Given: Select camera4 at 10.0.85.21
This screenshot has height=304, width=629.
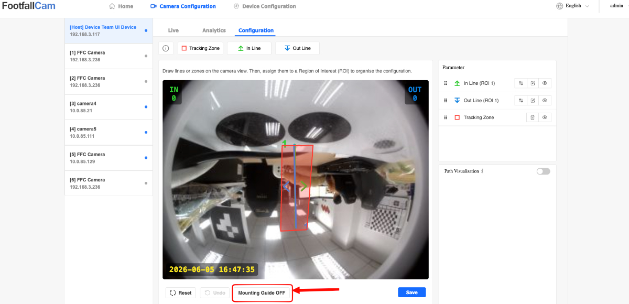Looking at the screenshot, I should pyautogui.click(x=109, y=107).
